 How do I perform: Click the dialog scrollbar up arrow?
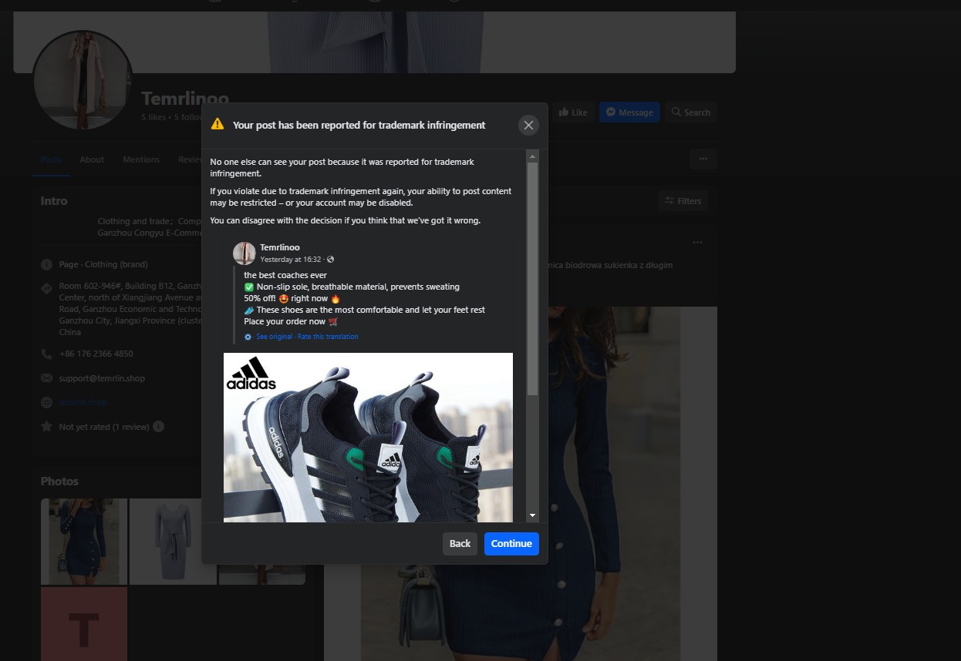[532, 156]
